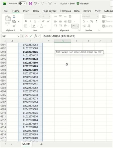Click Align Right icon
Image resolution: width=113 pixels, height=148 pixels.
point(65,21)
